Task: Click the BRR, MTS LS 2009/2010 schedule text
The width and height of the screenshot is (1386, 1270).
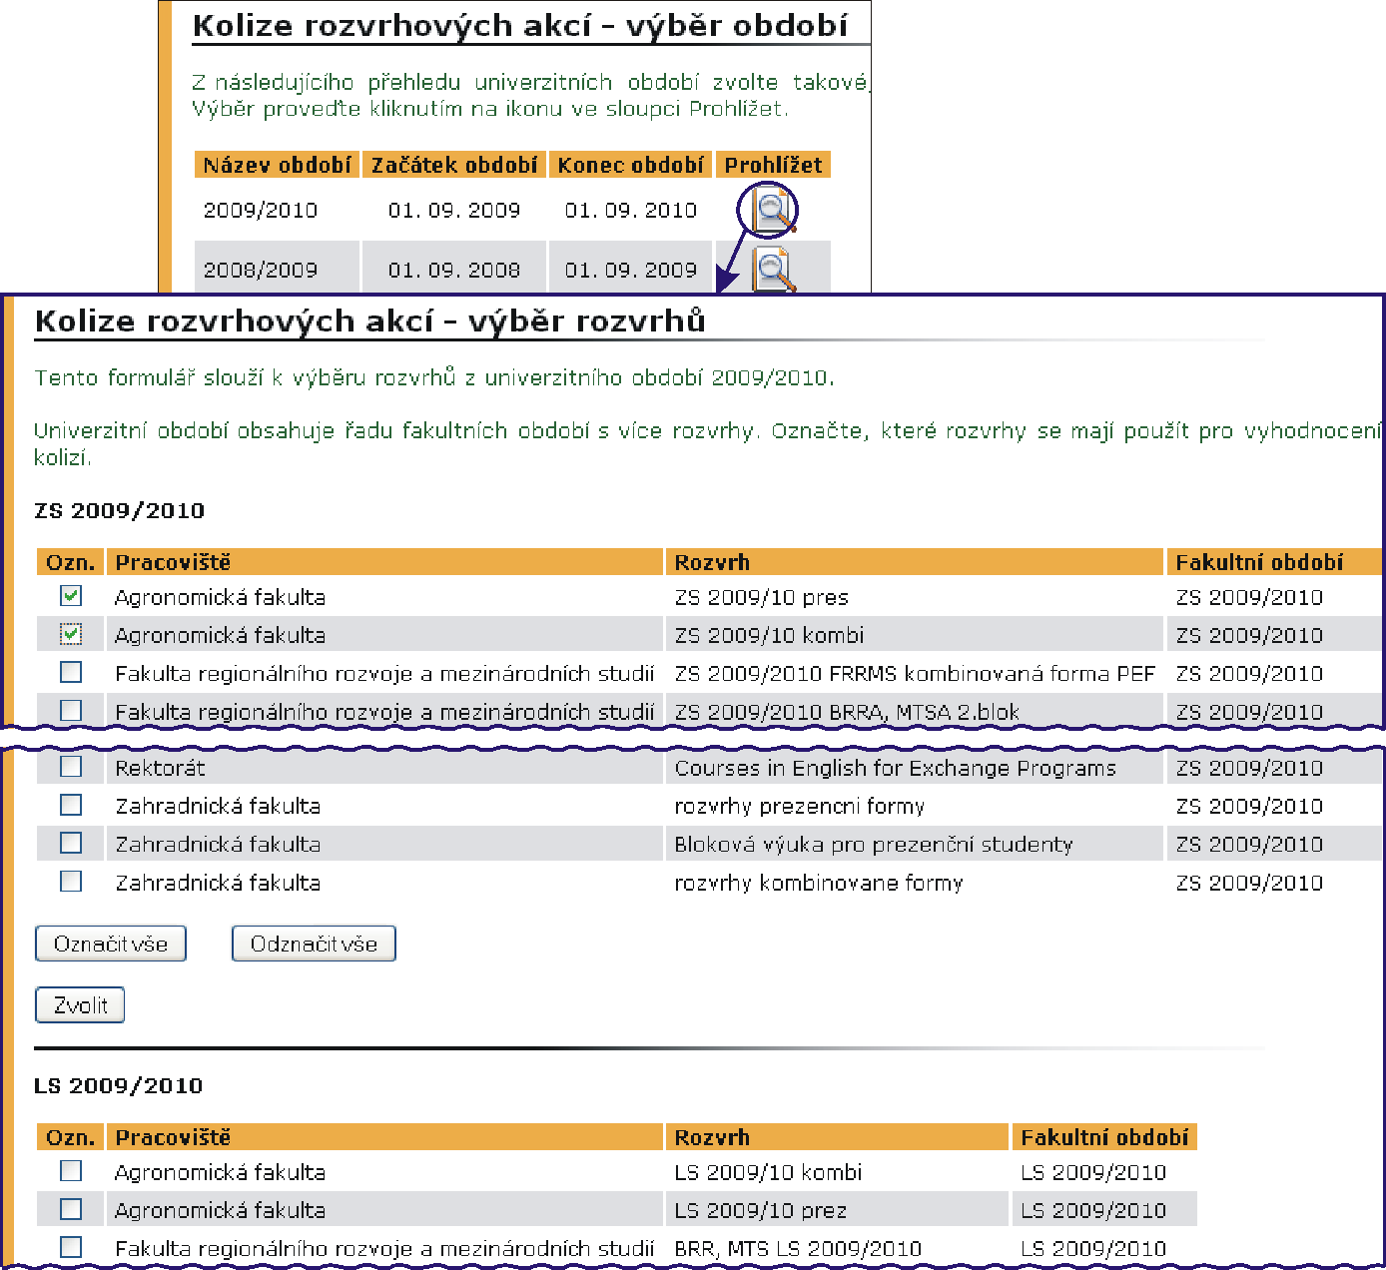Action: pyautogui.click(x=798, y=1248)
